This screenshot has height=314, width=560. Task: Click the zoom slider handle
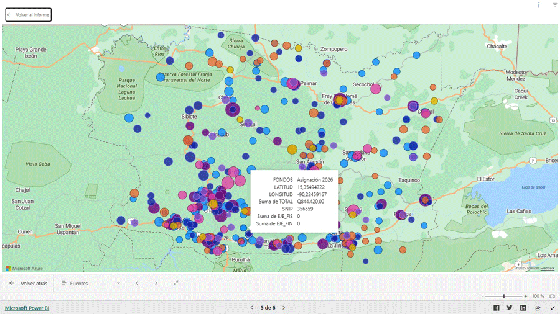[x=503, y=297]
